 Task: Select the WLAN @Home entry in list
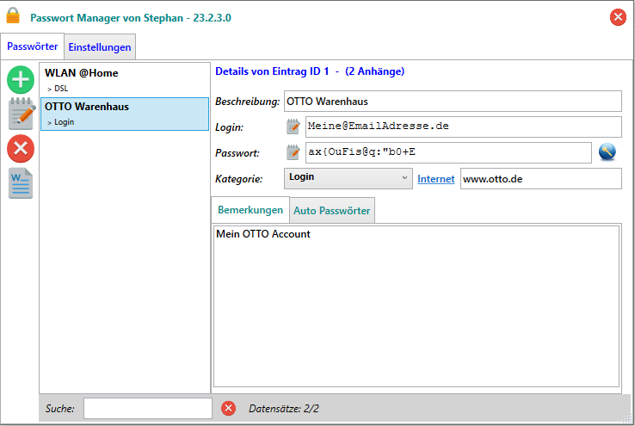click(124, 79)
